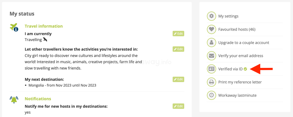Viewport: 293px width, 117px height.
Task: Edit the new hosts notification setting
Action: 178,106
